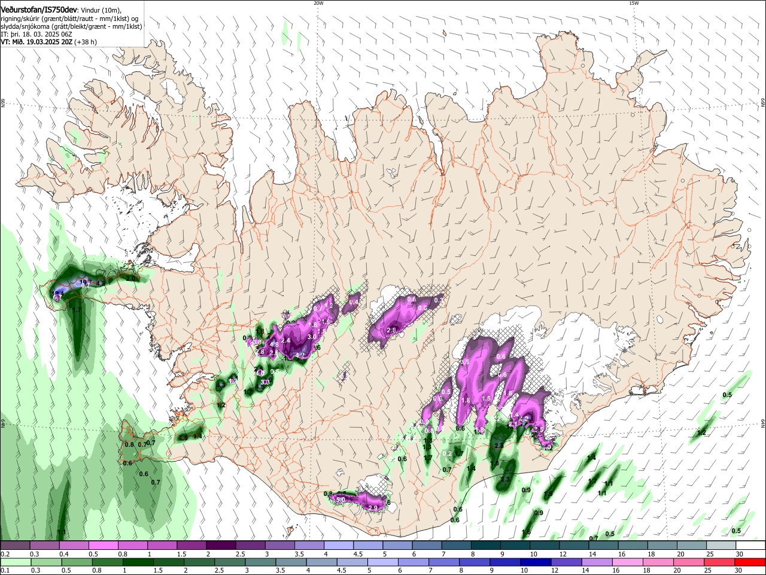Click the '2.4' value in the purple area

285,341
